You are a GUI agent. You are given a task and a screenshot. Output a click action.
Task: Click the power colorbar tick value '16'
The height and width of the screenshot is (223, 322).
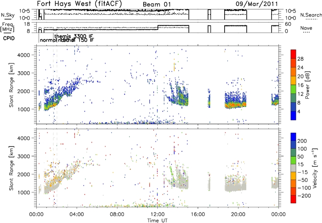coord(300,85)
